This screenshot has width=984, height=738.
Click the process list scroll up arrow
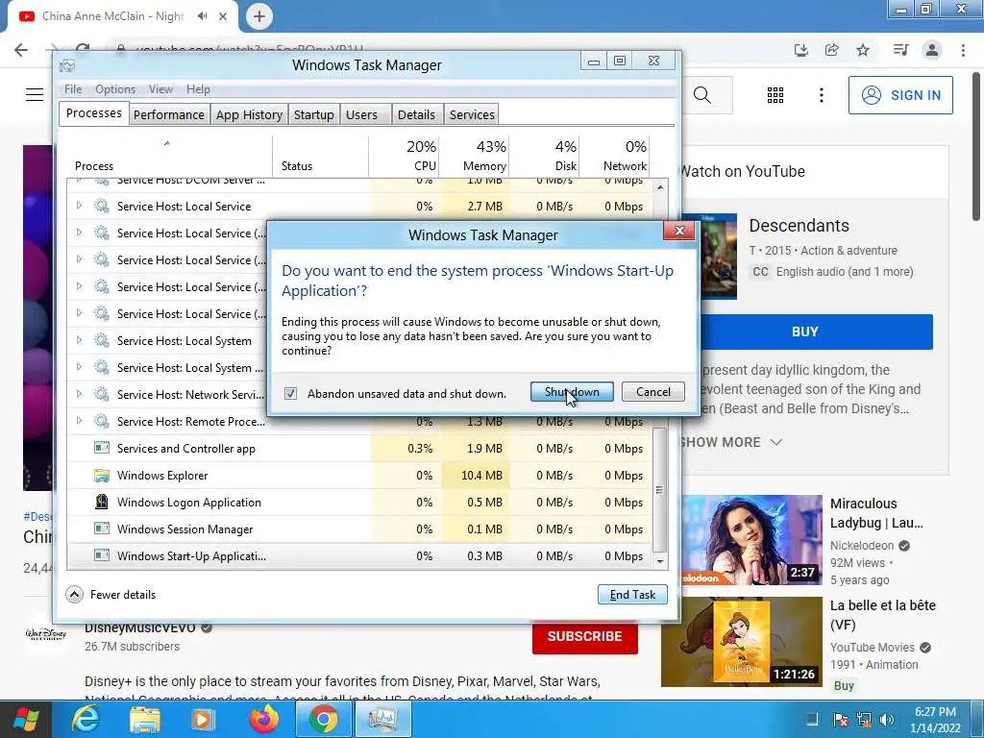pos(660,187)
